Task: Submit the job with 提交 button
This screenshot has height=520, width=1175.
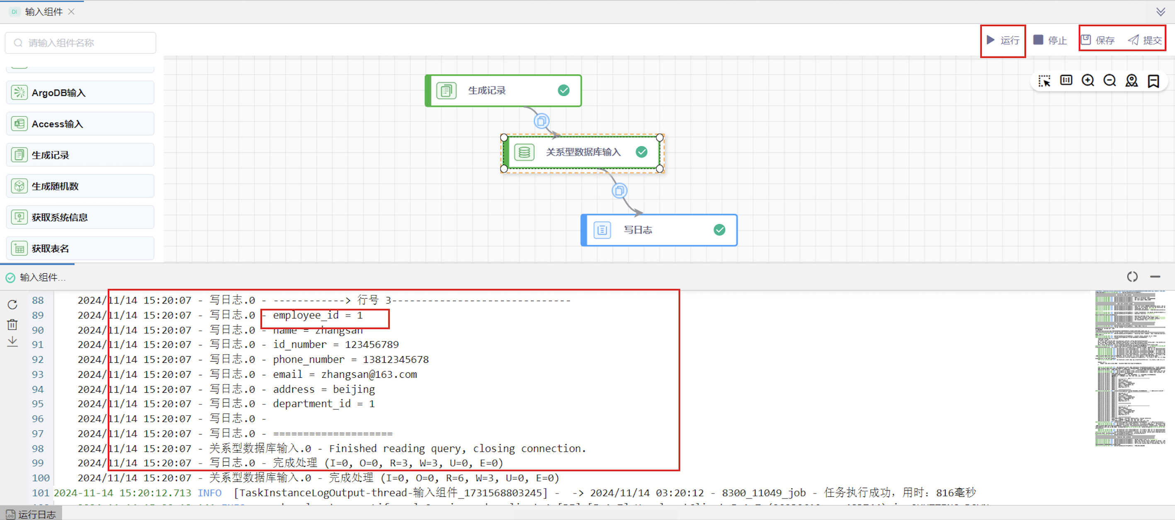Action: [1145, 40]
